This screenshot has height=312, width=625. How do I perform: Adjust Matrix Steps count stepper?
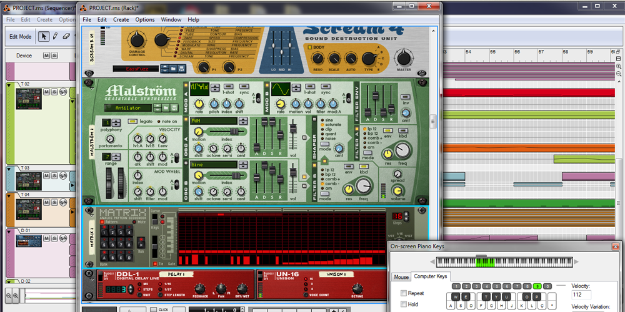click(406, 217)
